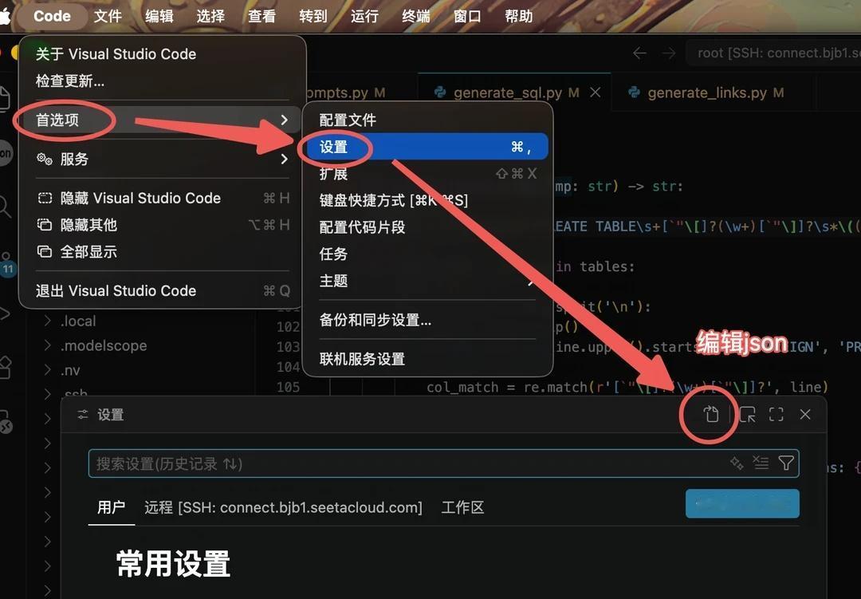Switch to generate_sql.py editor tab
861x599 pixels.
coord(514,93)
